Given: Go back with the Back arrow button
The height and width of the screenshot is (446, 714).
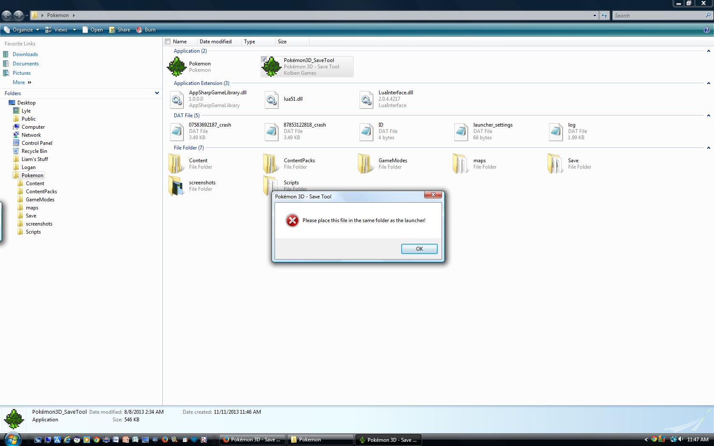Looking at the screenshot, I should click(x=6, y=15).
